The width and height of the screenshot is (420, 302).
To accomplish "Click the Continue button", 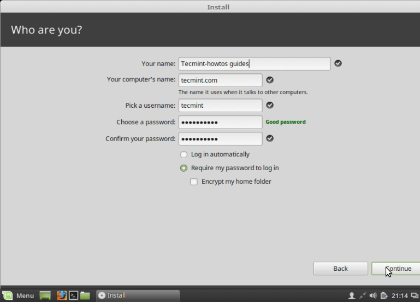I will point(395,269).
